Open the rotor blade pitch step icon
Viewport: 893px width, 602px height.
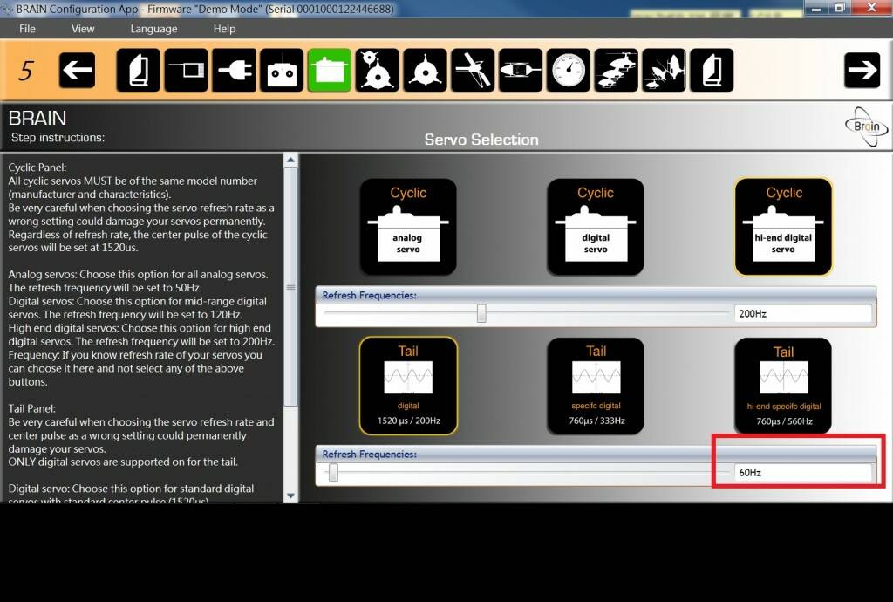[474, 70]
